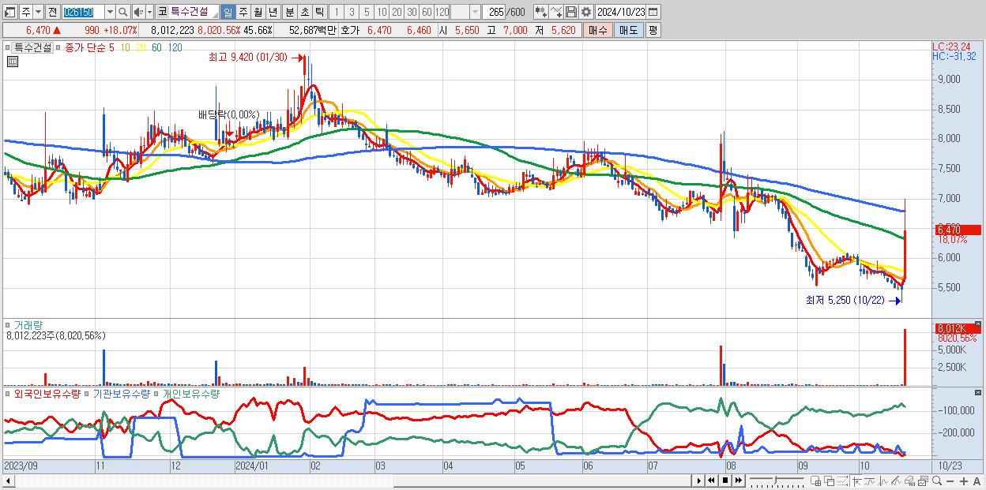The height and width of the screenshot is (490, 986).
Task: Open the calendar date picker icon
Action: coord(653,12)
